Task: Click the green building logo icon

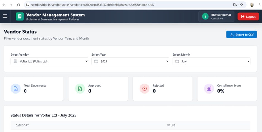Action: point(20,16)
